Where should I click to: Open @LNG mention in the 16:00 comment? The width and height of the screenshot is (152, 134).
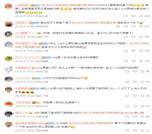tap(94, 23)
